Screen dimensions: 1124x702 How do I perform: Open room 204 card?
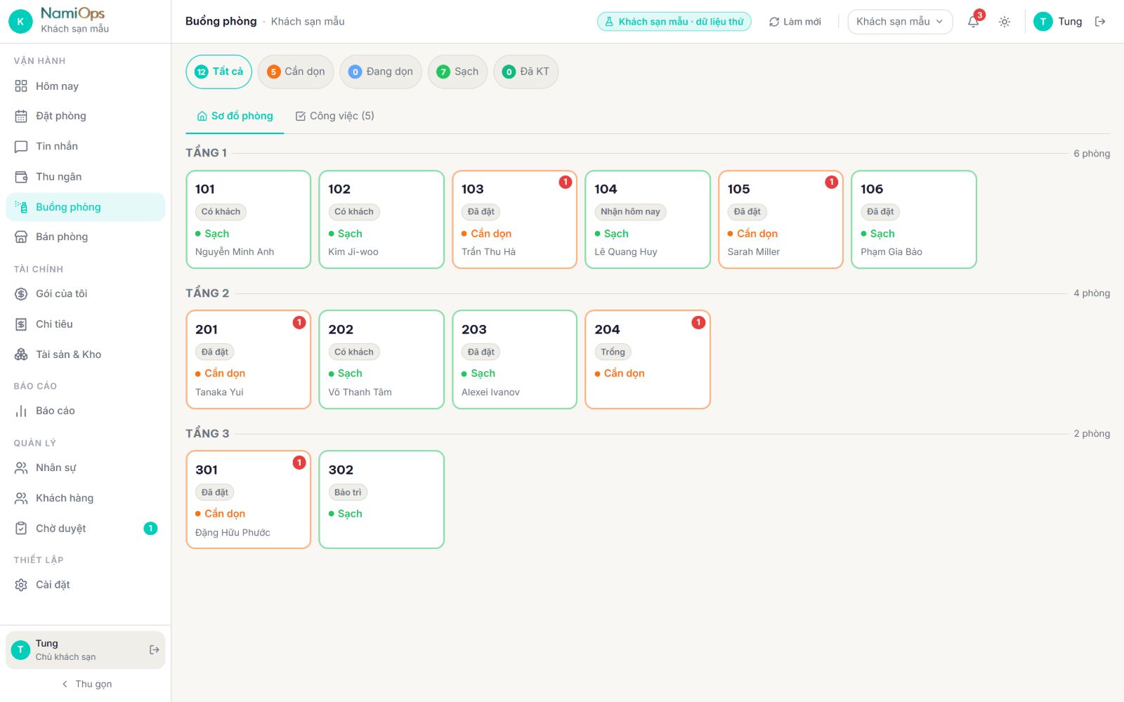[648, 359]
